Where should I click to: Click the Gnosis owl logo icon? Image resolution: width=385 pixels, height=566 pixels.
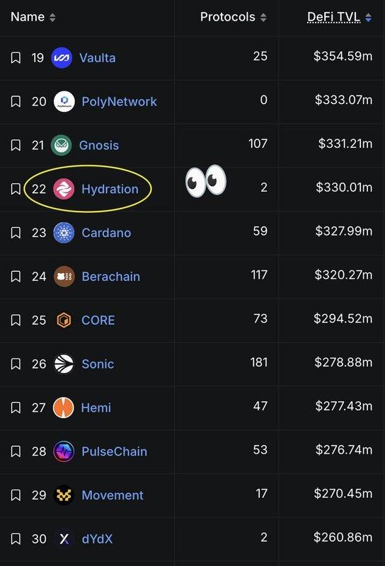click(x=62, y=145)
